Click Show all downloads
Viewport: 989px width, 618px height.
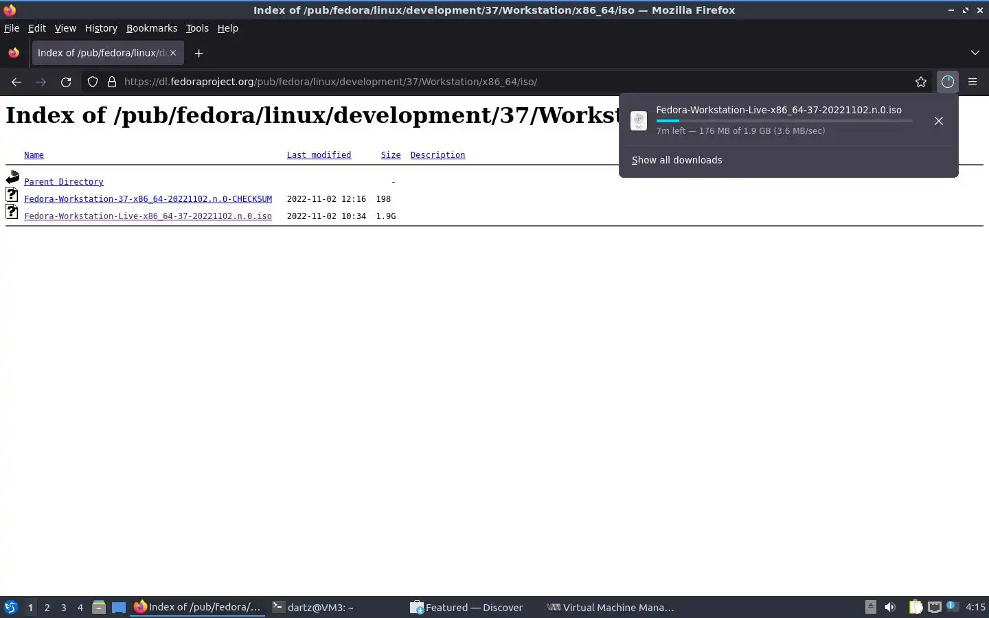coord(677,160)
